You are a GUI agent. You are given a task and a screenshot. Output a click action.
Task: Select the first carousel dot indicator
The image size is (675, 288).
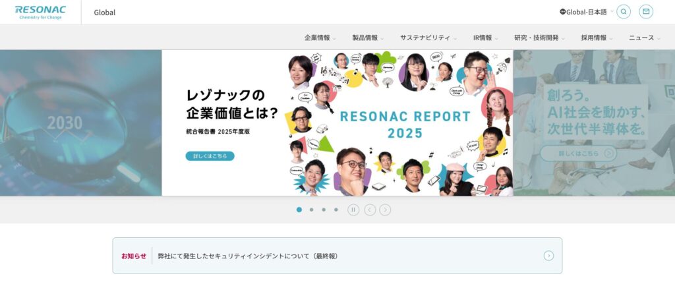click(x=299, y=210)
